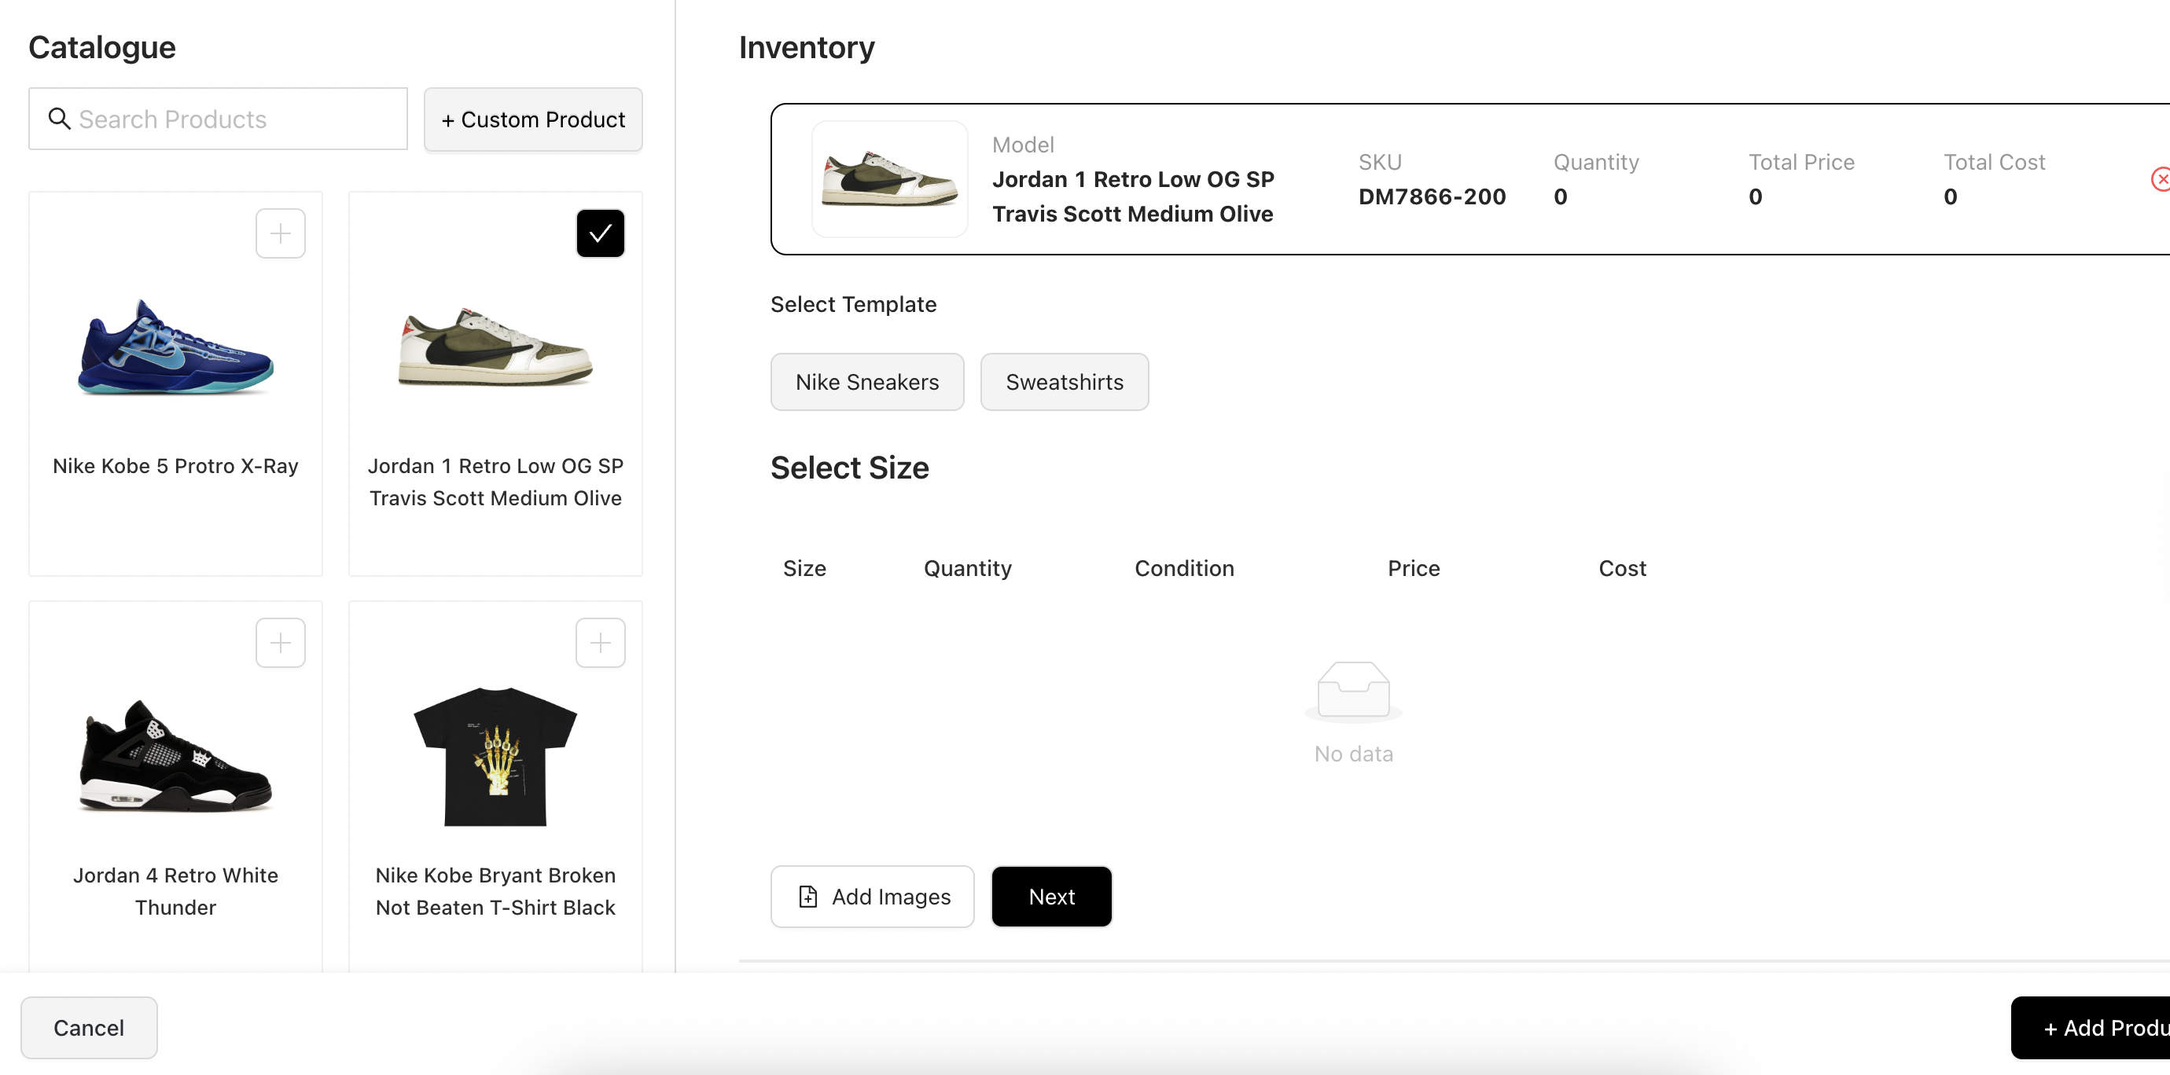Select the Sweatshirts template
Screen dimensions: 2170x1075
click(x=1064, y=382)
